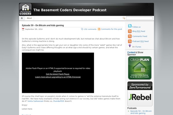
Task: Open the CrashPlan sponsor banner
Action: (x=140, y=68)
